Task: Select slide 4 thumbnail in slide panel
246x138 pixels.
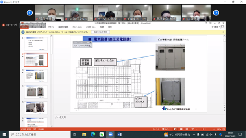Action: 36,92
